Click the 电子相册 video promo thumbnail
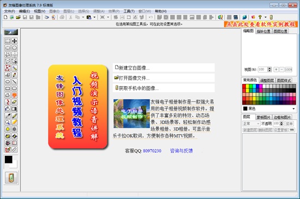Image resolution: width=300 pixels, height=199 pixels. pos(131,113)
